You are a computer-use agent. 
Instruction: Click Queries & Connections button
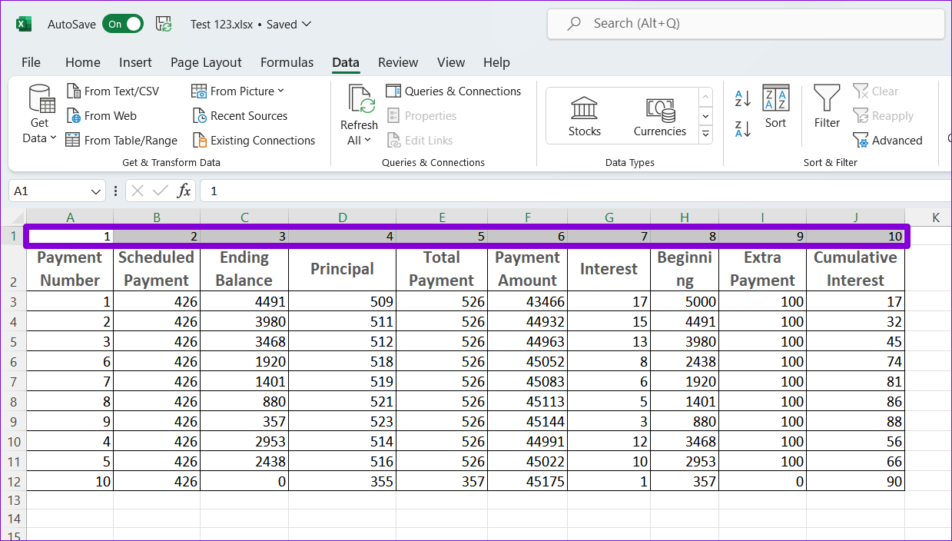453,91
